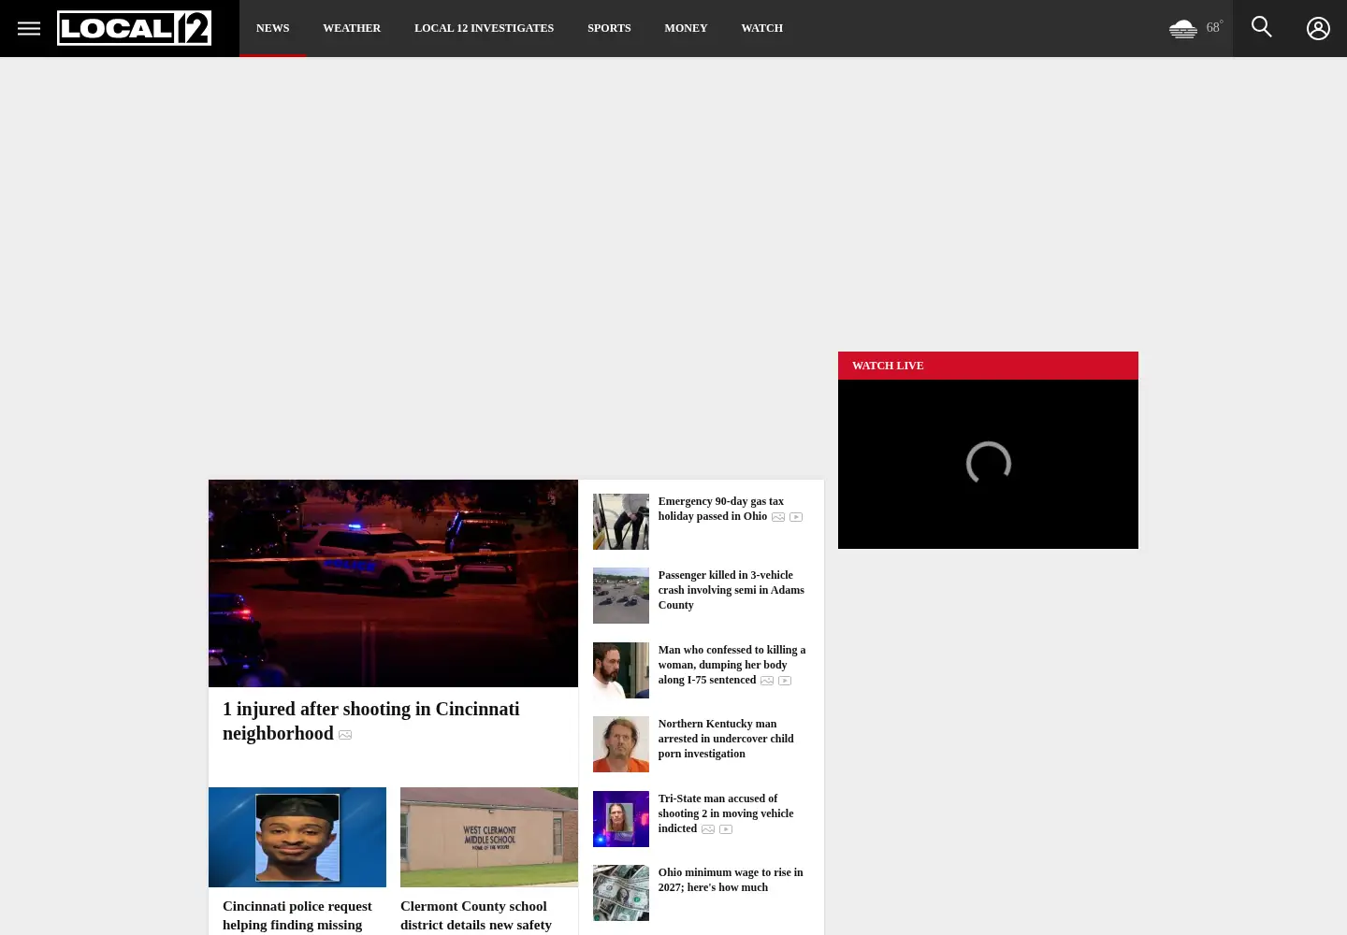Screen dimensions: 1347x935
Task: Open Emergency 90-day gas tax holiday story
Action: [x=720, y=509]
